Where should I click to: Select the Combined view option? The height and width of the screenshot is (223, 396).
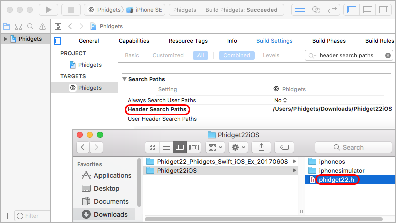pos(236,55)
